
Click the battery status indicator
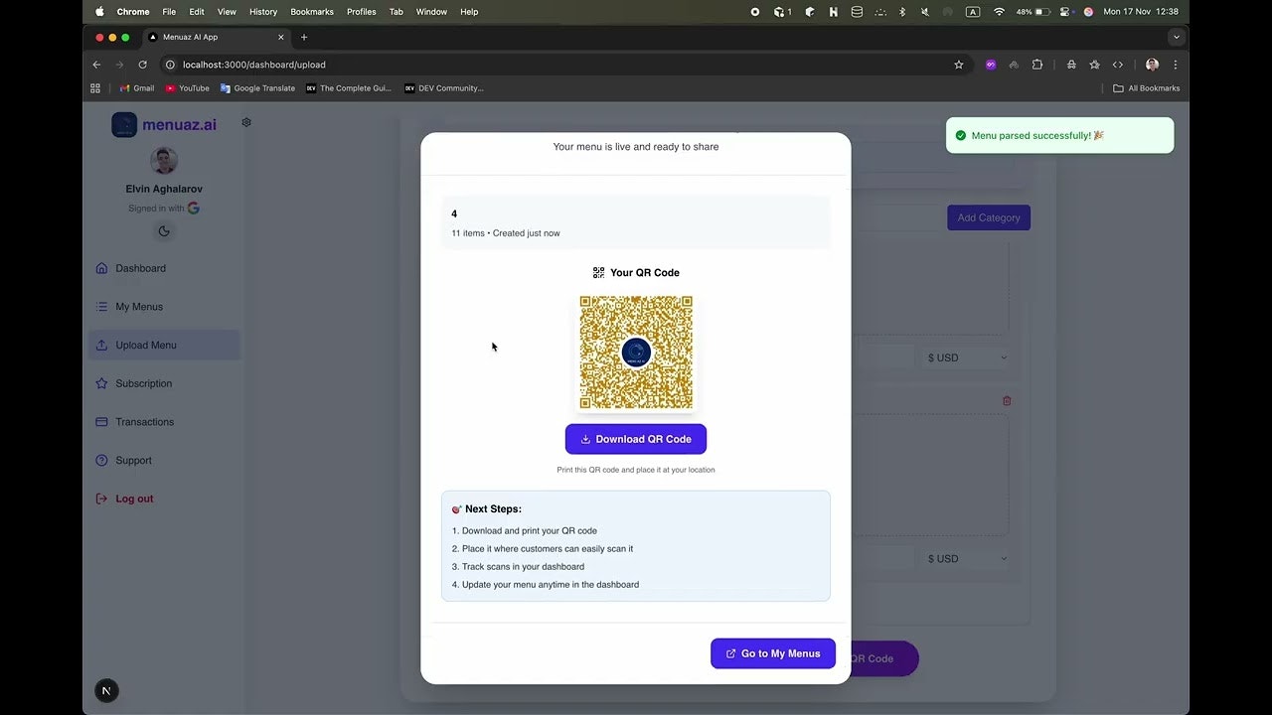1033,12
